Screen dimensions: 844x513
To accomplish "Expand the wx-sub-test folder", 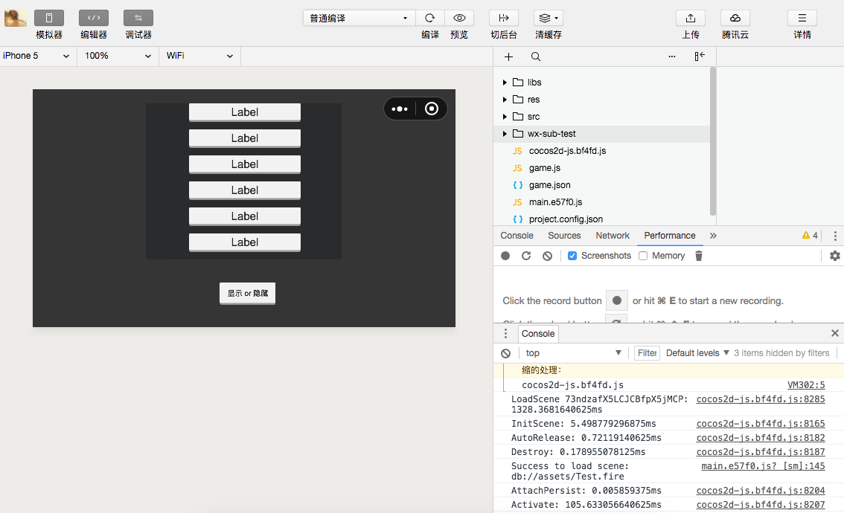I will click(505, 134).
